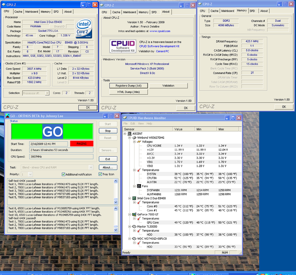Stop the ORTHOS stress test

[108, 131]
